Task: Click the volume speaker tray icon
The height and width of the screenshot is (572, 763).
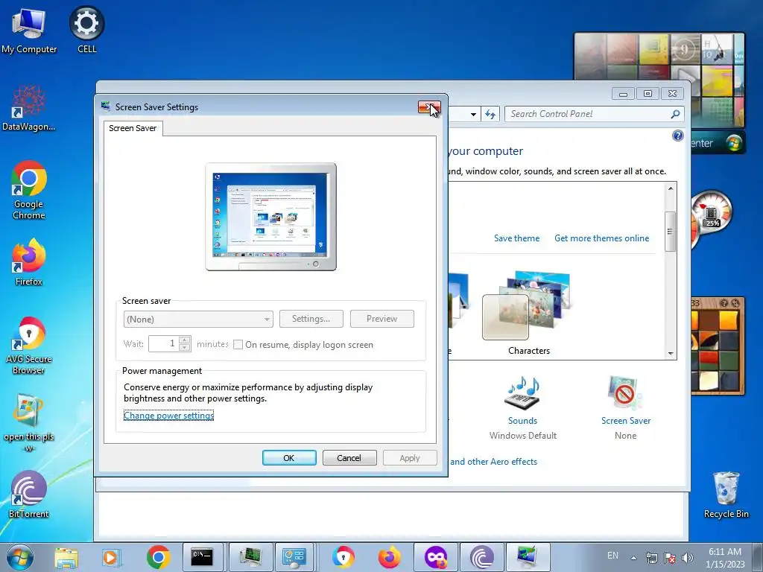Action: (x=688, y=558)
